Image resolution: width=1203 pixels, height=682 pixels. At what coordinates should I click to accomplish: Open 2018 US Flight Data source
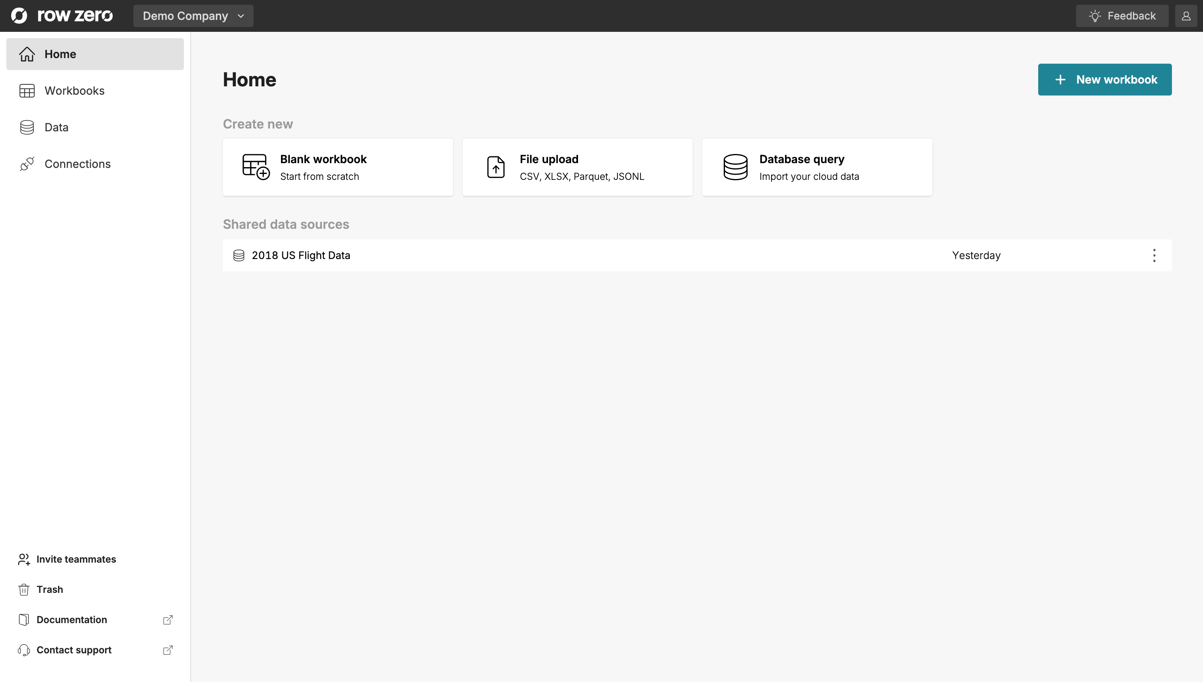tap(697, 255)
